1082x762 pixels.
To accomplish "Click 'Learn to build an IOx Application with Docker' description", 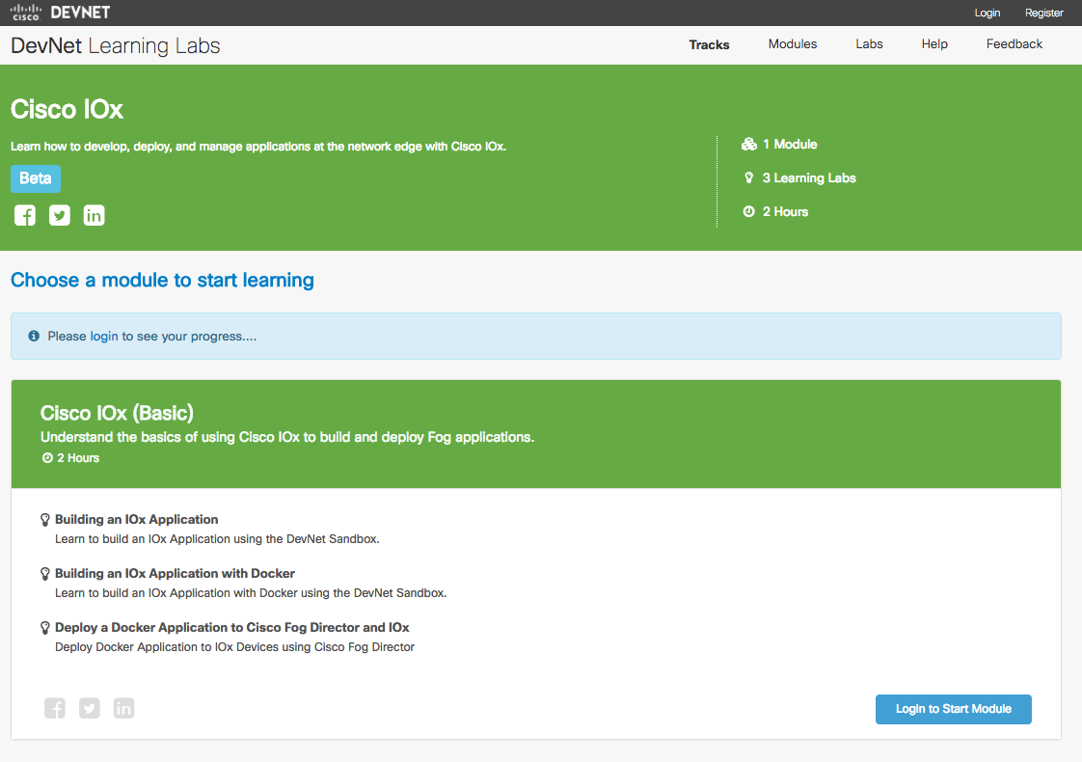I will (x=251, y=593).
